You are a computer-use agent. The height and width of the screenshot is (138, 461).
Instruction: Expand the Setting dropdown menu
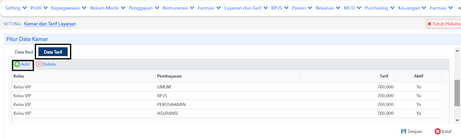(x=16, y=8)
